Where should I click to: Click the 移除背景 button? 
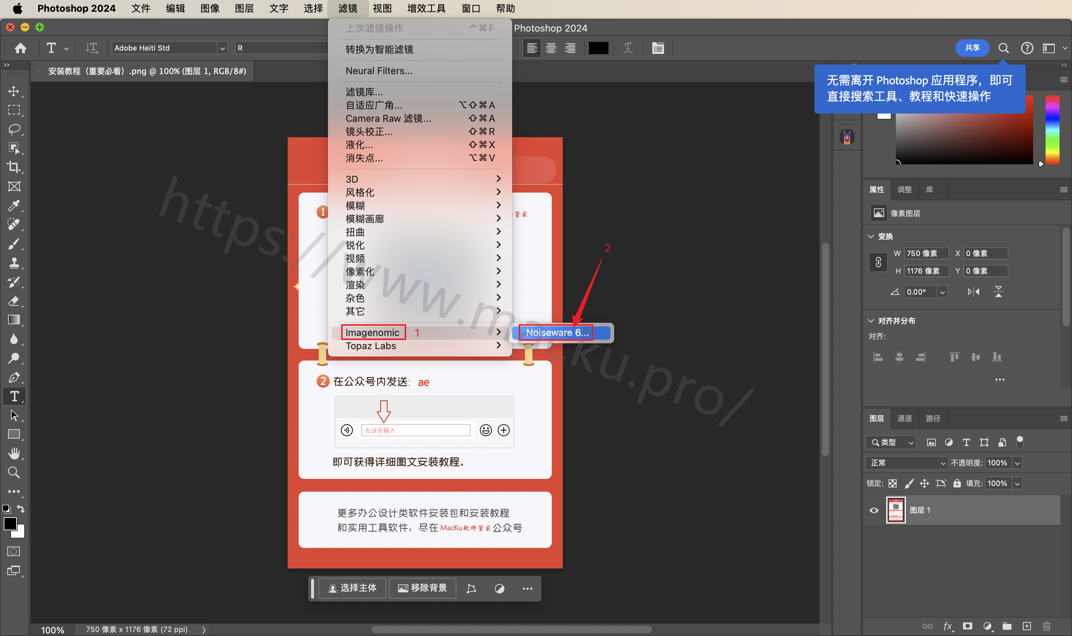(x=422, y=588)
